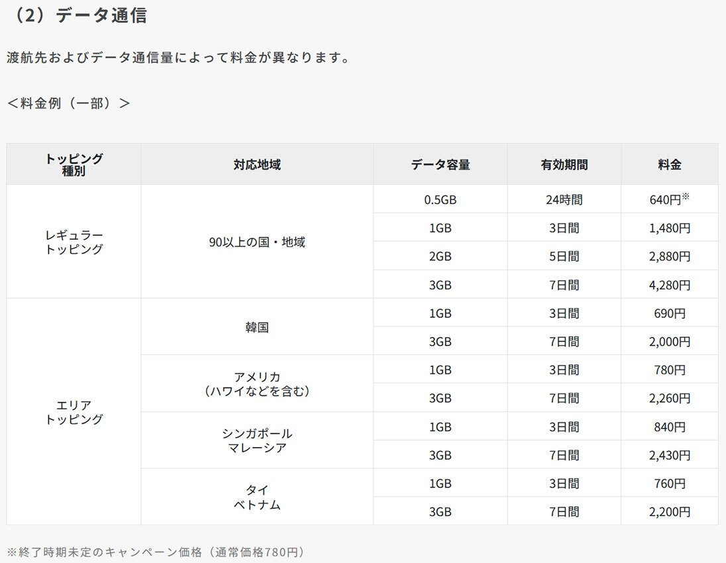Click the 24時間 validity period cell
726x563 pixels.
click(564, 199)
